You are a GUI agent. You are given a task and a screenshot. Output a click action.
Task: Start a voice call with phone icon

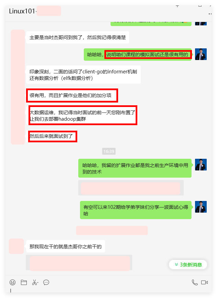point(195,282)
